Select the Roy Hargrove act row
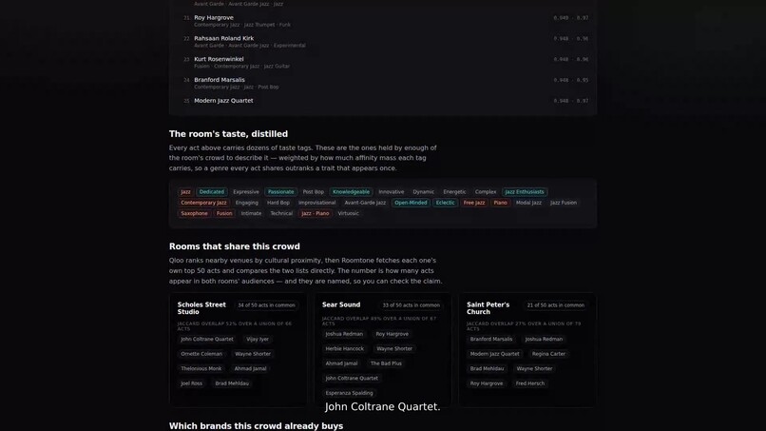766x431 pixels. pyautogui.click(x=382, y=21)
